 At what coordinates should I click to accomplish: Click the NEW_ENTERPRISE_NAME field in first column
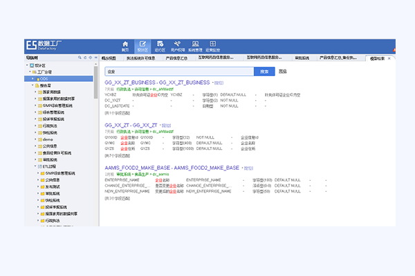[127, 191]
